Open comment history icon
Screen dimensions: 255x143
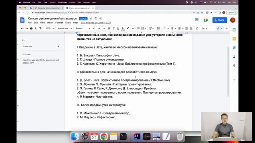click(196, 20)
